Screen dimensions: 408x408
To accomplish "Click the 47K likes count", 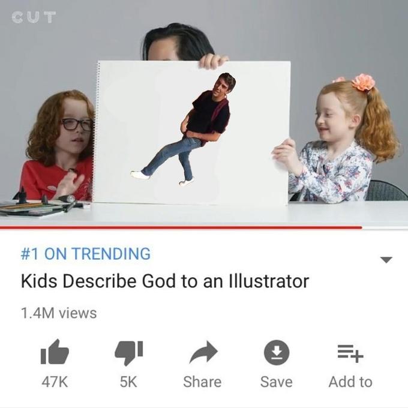I will [55, 382].
